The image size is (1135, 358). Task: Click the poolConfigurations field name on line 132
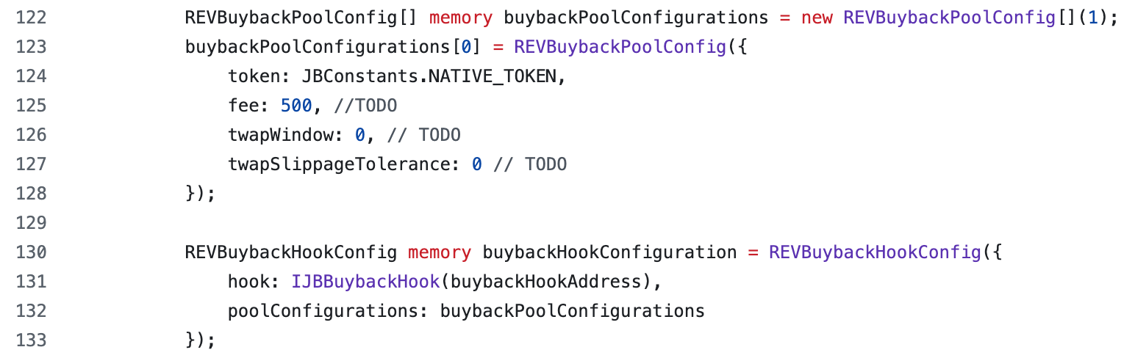(x=323, y=311)
